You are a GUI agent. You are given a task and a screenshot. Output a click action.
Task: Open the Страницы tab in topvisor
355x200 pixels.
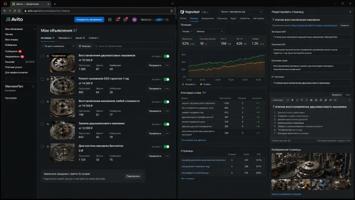tap(222, 18)
